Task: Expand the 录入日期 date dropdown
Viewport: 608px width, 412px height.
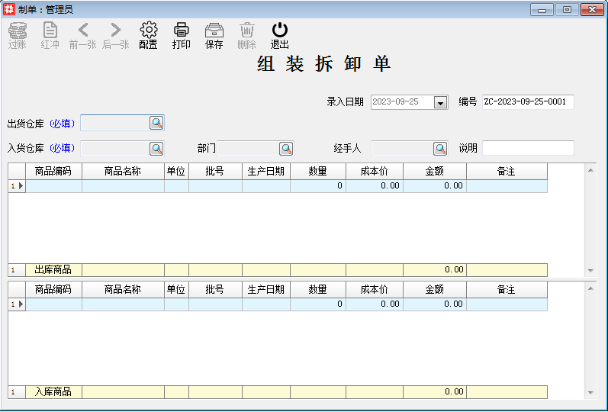Action: coord(440,102)
